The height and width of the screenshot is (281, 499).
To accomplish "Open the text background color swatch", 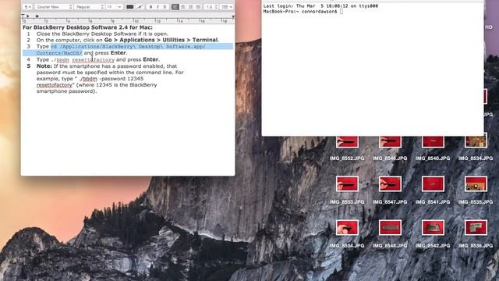I will (x=140, y=7).
